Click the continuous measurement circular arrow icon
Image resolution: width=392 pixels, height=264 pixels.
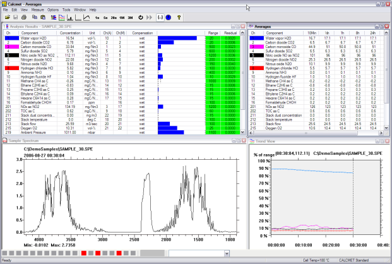(141, 17)
